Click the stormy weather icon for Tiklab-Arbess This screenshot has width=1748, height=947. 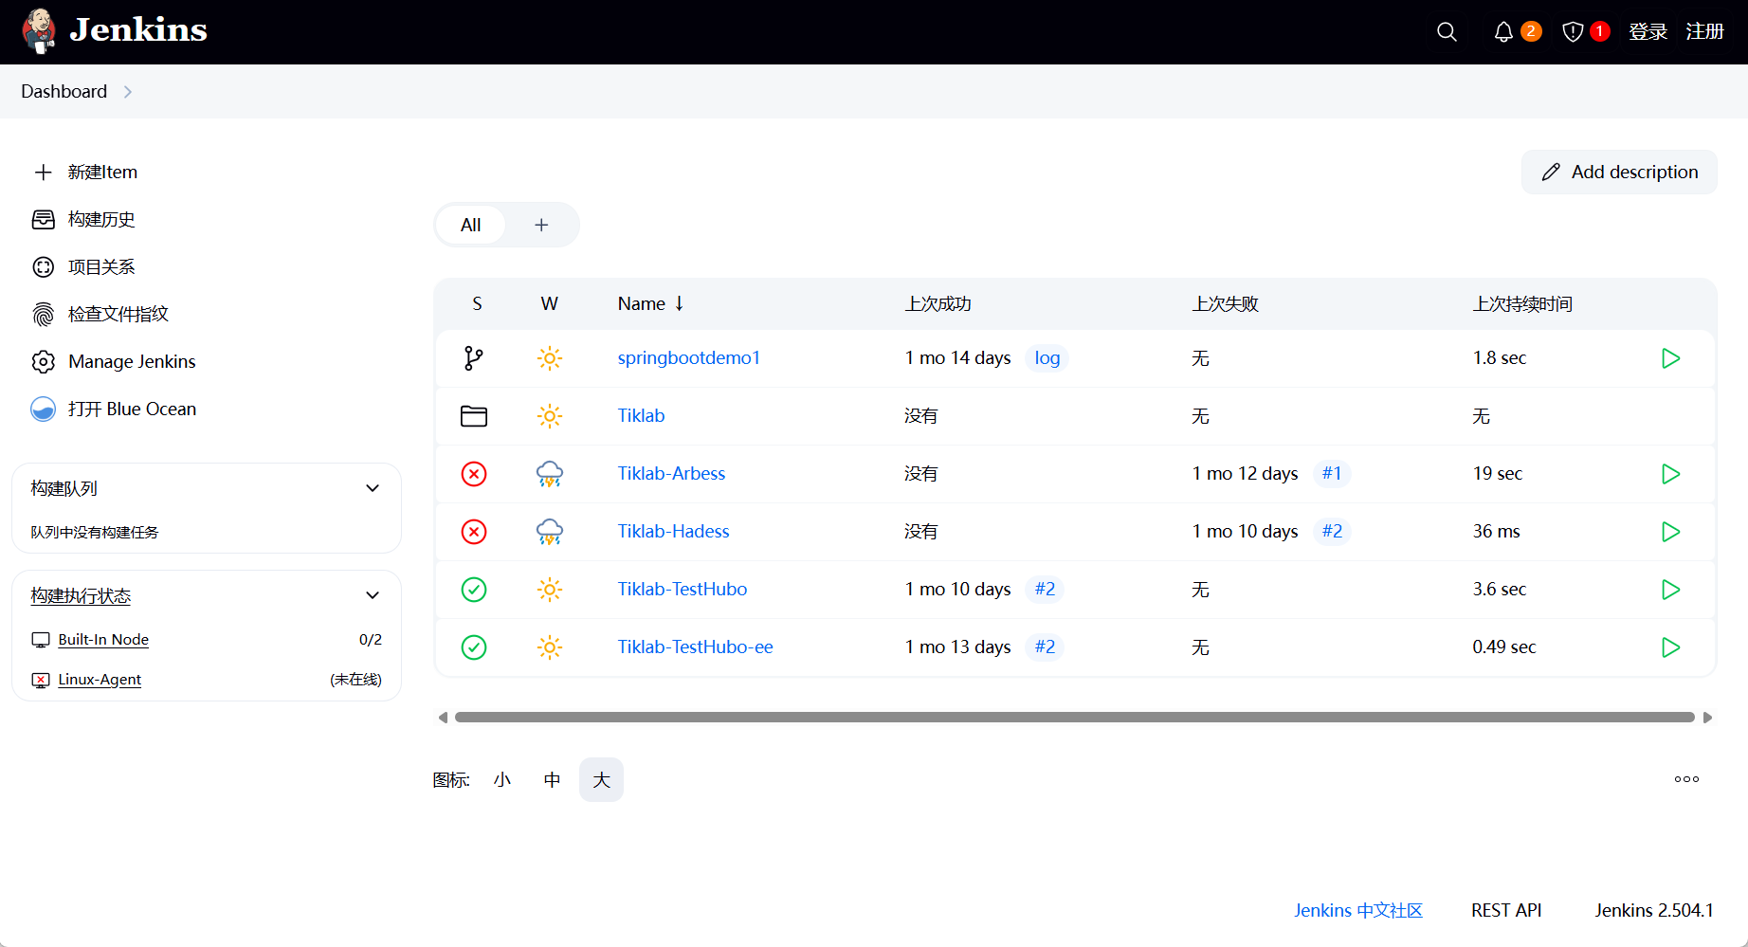[550, 474]
